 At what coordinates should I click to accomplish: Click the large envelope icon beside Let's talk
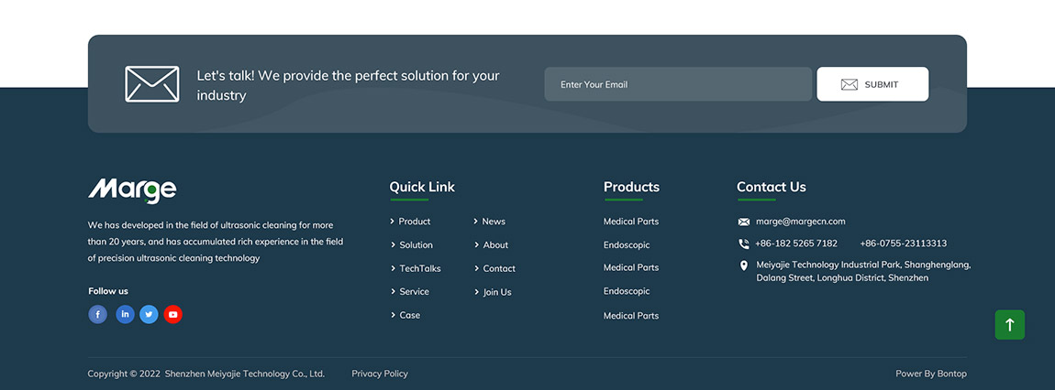(152, 84)
